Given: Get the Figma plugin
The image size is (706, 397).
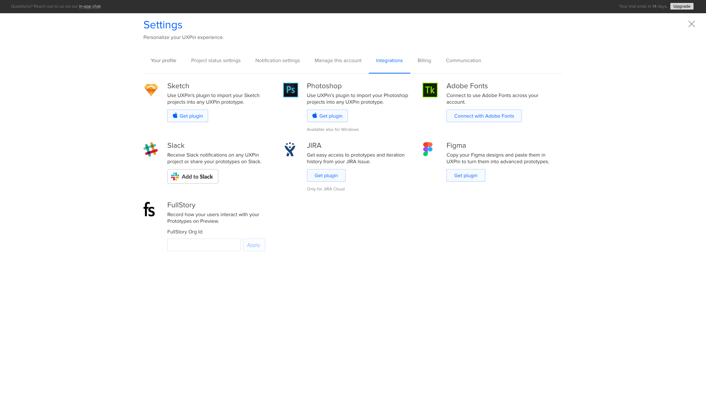Looking at the screenshot, I should click(466, 175).
